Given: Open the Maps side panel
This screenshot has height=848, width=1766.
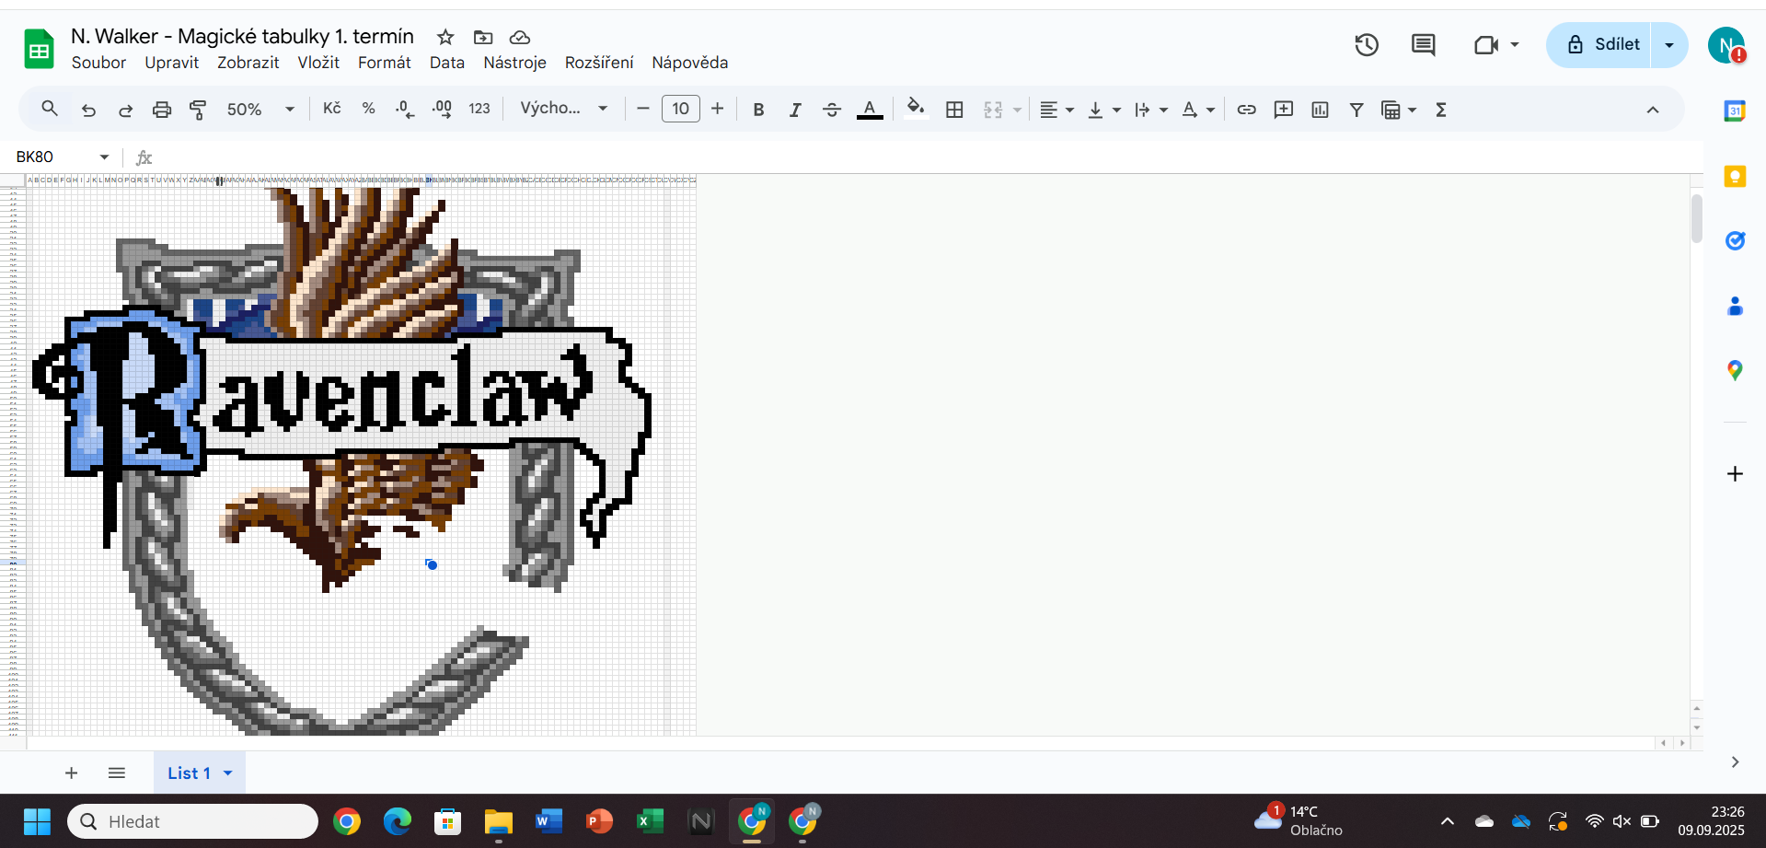Looking at the screenshot, I should [1735, 370].
